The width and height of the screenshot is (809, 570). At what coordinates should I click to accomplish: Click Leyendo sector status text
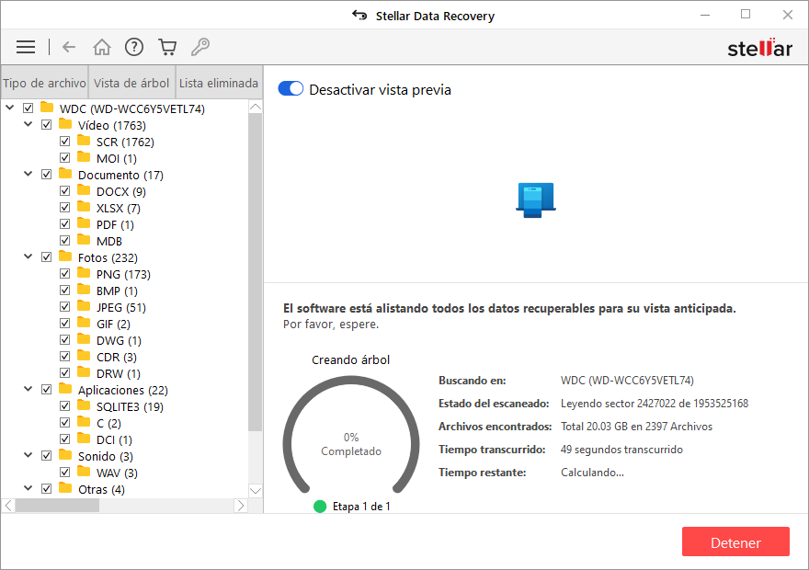[x=655, y=404]
